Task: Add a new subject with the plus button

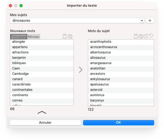Action: [x=150, y=21]
